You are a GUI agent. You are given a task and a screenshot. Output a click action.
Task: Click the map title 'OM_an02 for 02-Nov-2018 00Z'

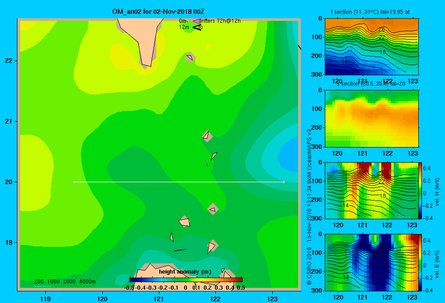click(x=158, y=12)
